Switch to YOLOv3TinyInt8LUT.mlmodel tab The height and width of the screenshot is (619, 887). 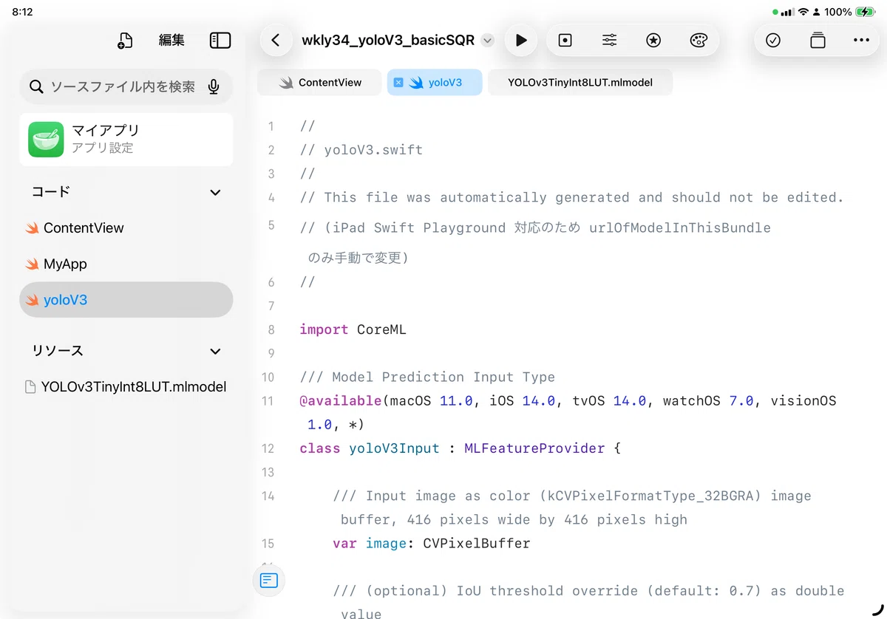580,83
